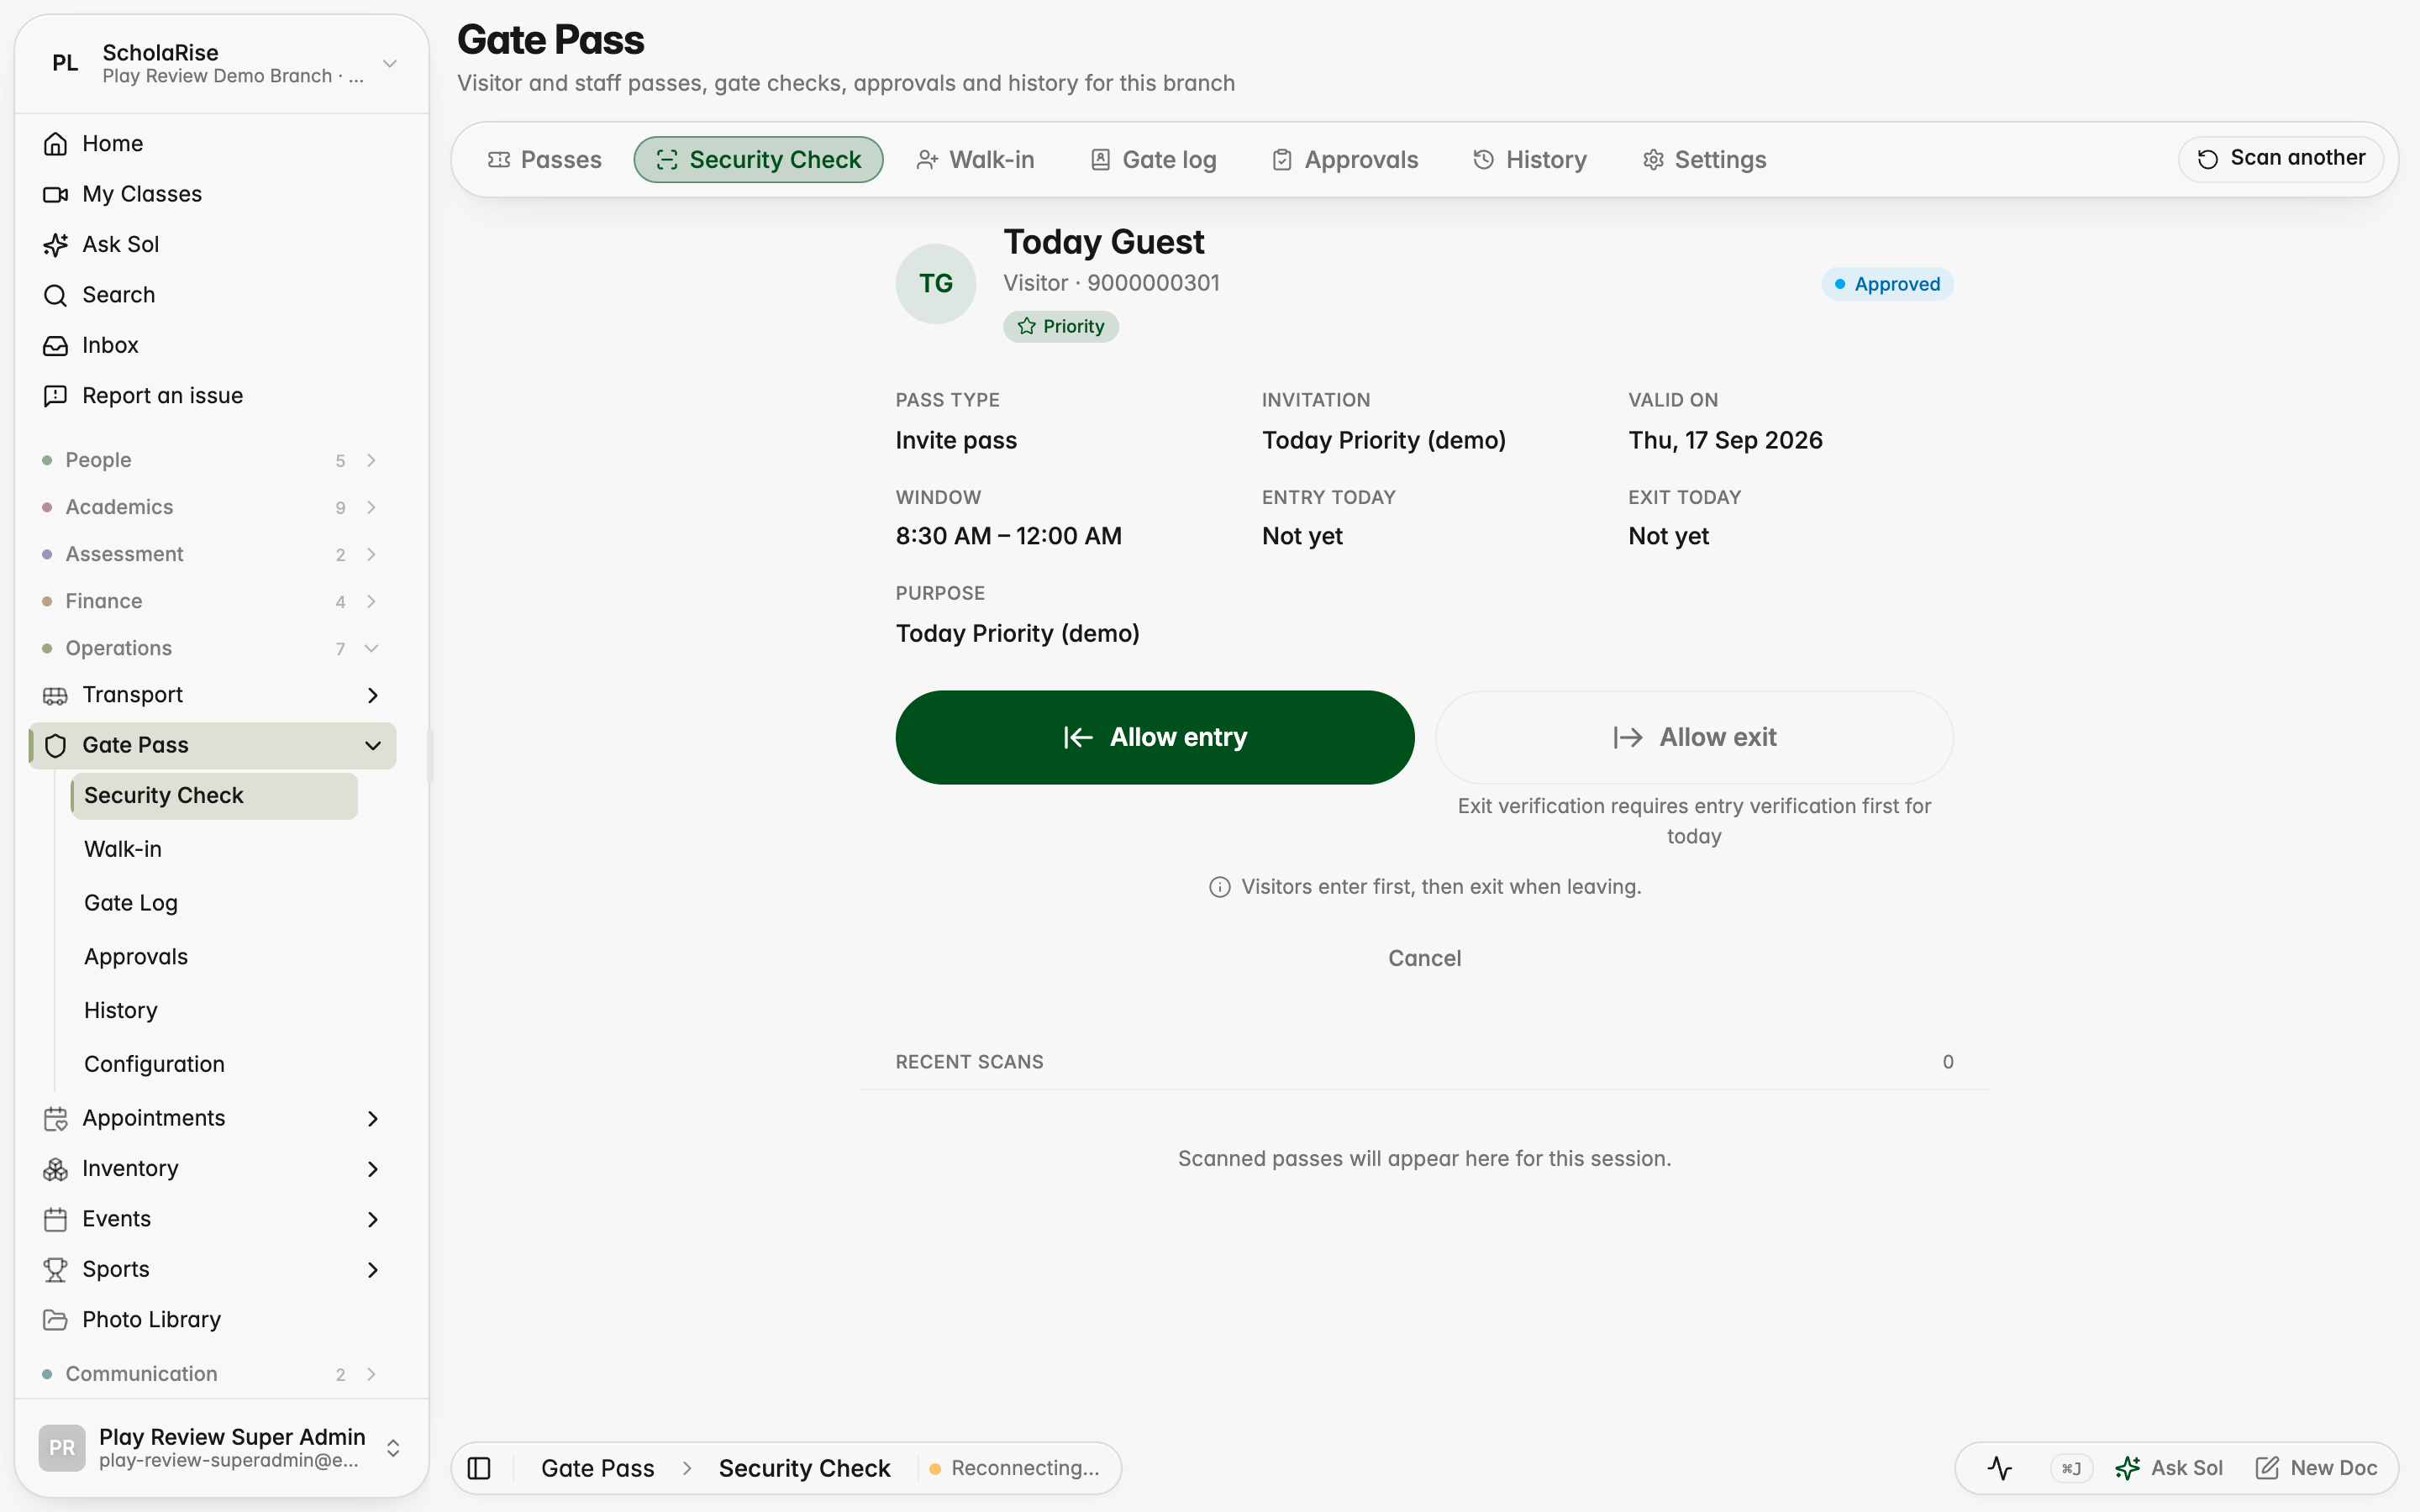Expand the Academics section
This screenshot has height=1512, width=2420.
[x=213, y=507]
